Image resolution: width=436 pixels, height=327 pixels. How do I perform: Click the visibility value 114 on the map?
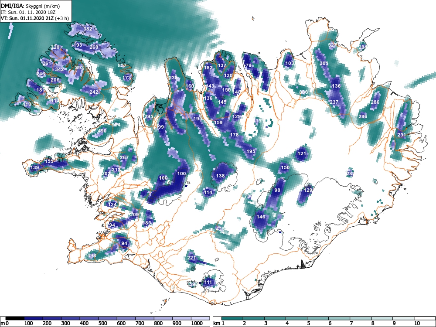pyautogui.click(x=208, y=192)
